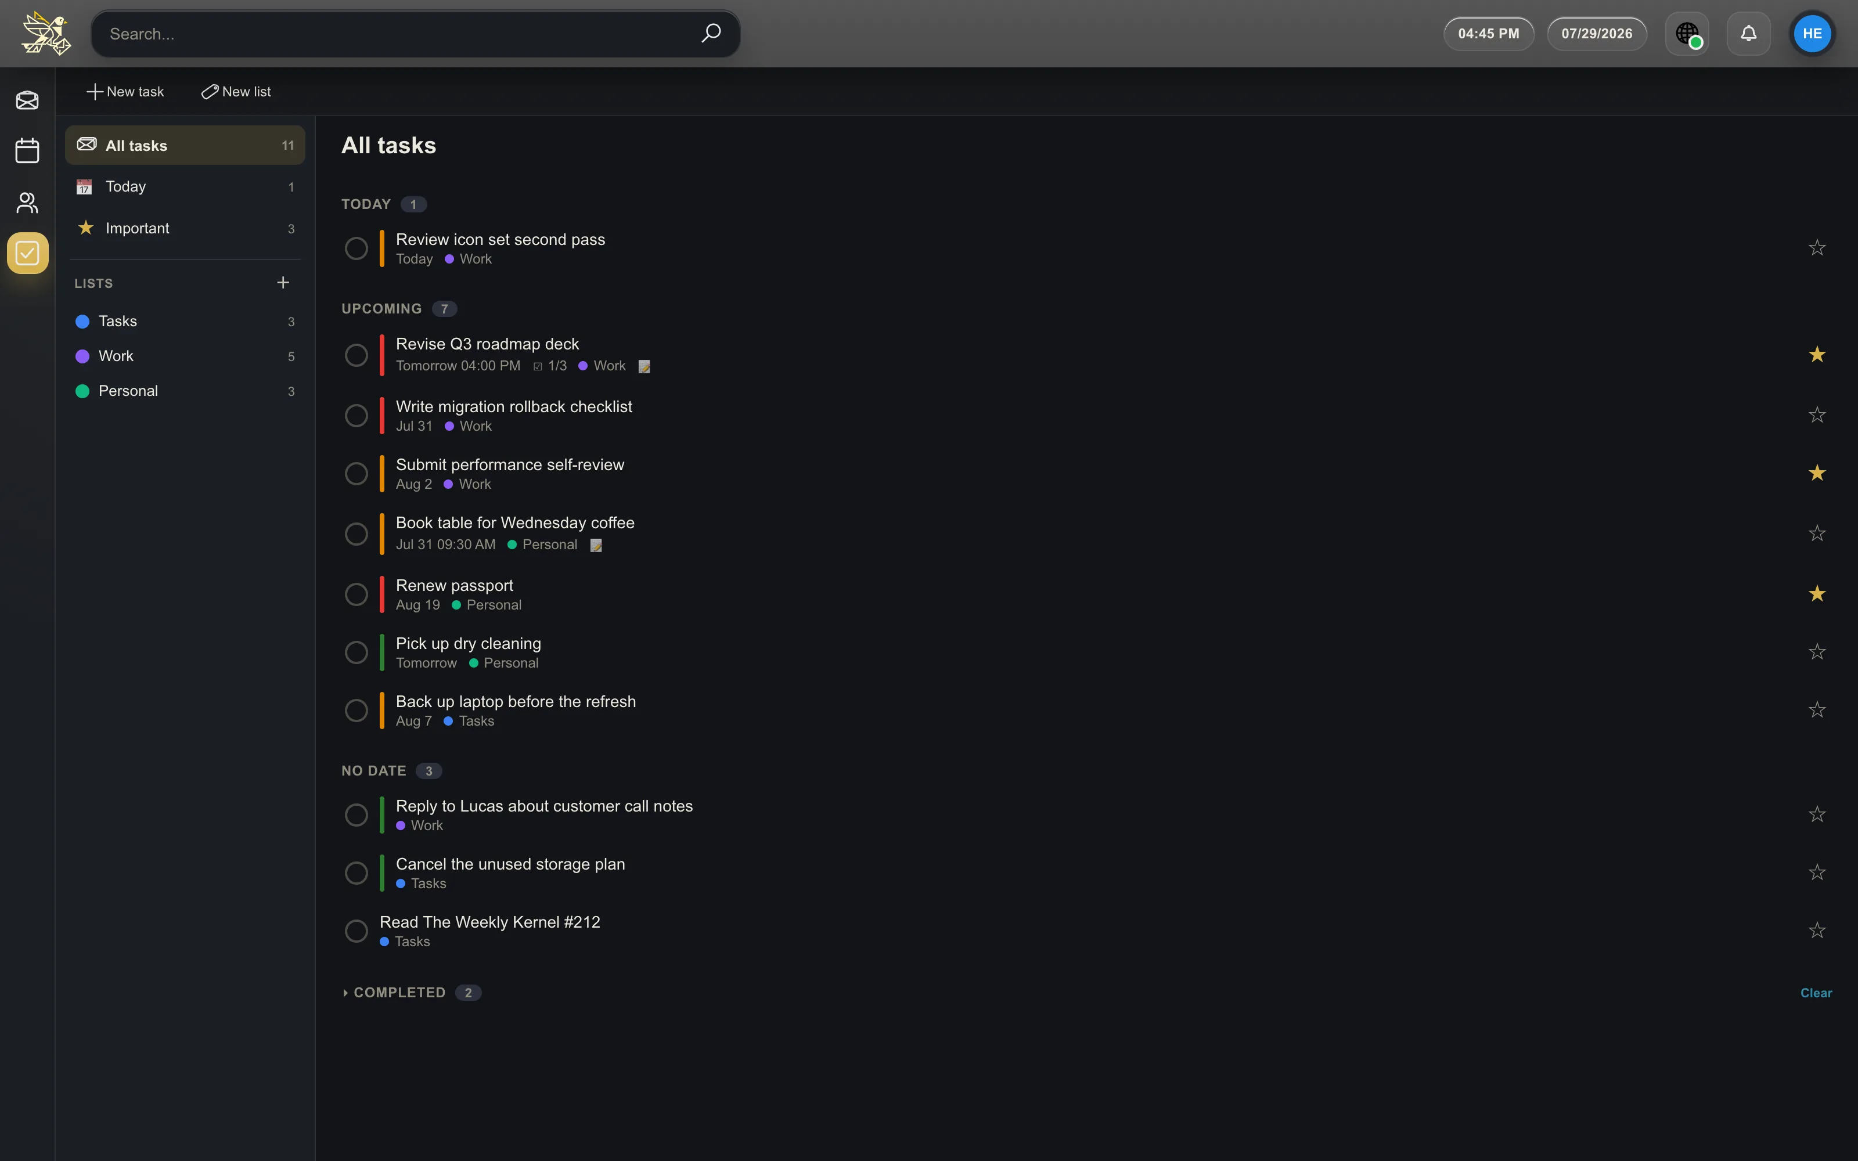Click Jul 31 09:30 AM due date
Screen dimensions: 1858x1161
point(446,545)
